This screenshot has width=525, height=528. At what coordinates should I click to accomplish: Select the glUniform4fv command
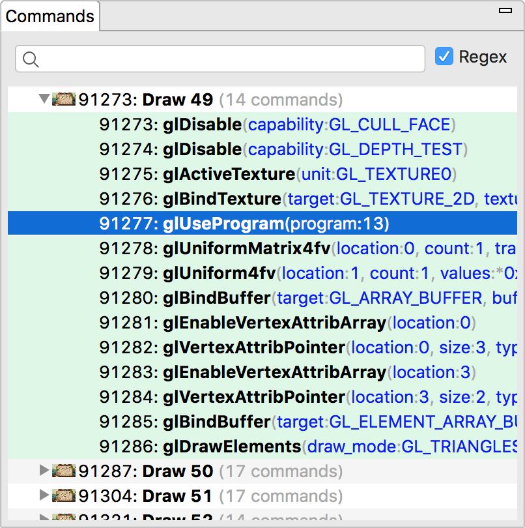pos(262,273)
